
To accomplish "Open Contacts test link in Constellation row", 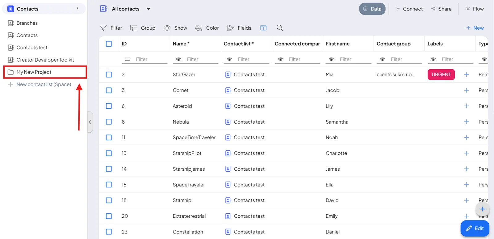I will click(245, 232).
